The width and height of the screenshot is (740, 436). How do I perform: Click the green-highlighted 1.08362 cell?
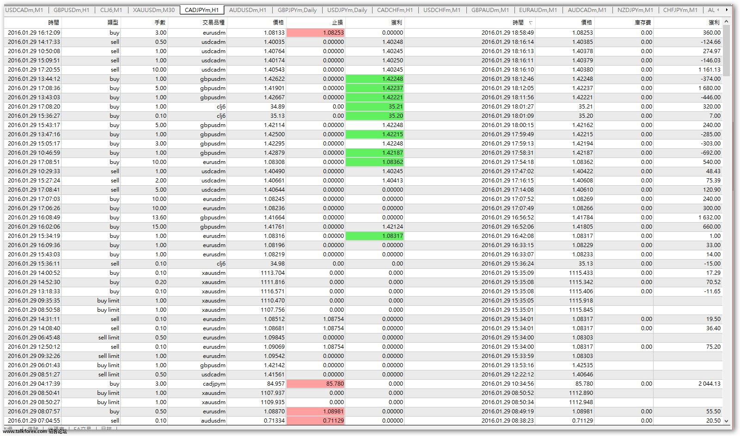374,162
